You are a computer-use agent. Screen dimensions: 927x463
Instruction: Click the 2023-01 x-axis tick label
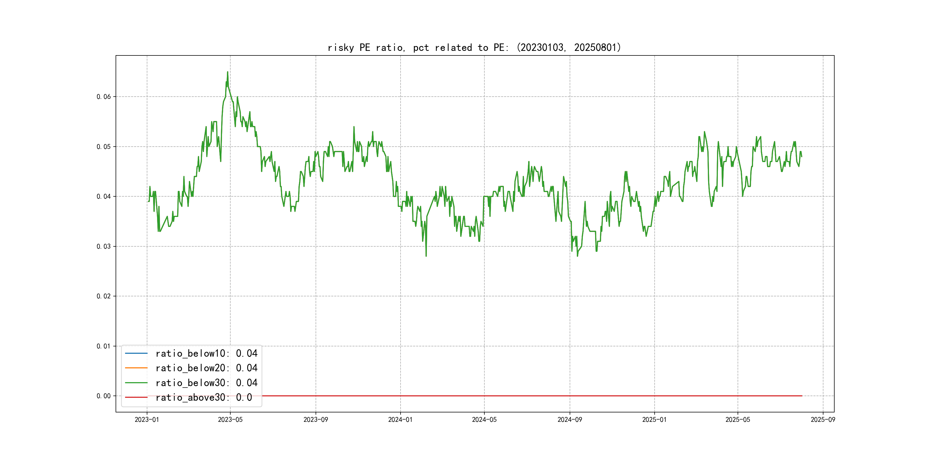point(147,420)
